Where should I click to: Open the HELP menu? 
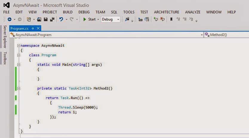click(x=231, y=12)
